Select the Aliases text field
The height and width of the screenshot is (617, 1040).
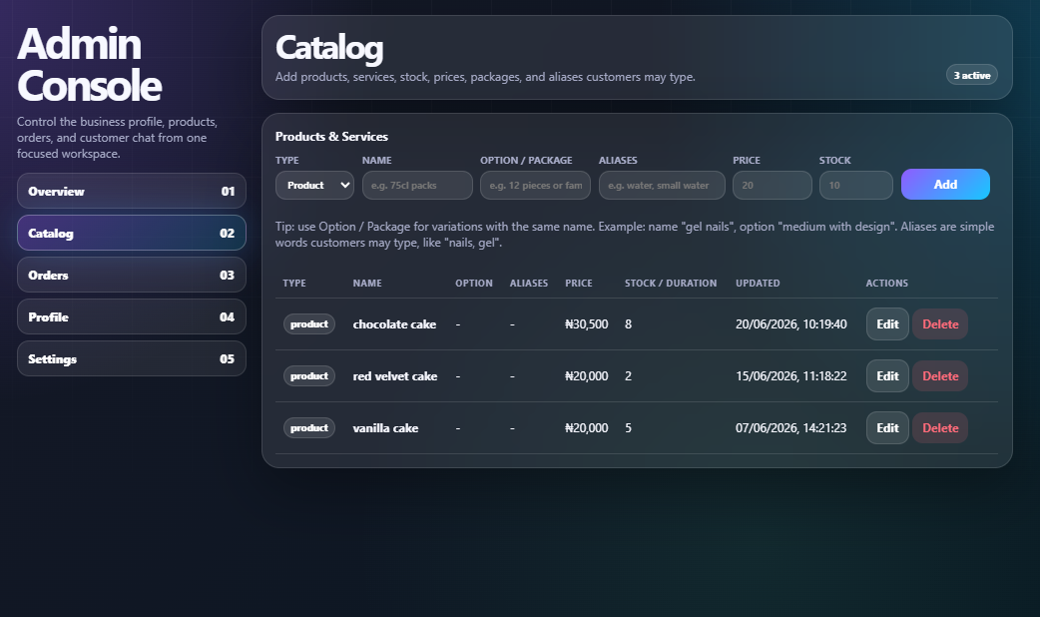[x=662, y=185]
